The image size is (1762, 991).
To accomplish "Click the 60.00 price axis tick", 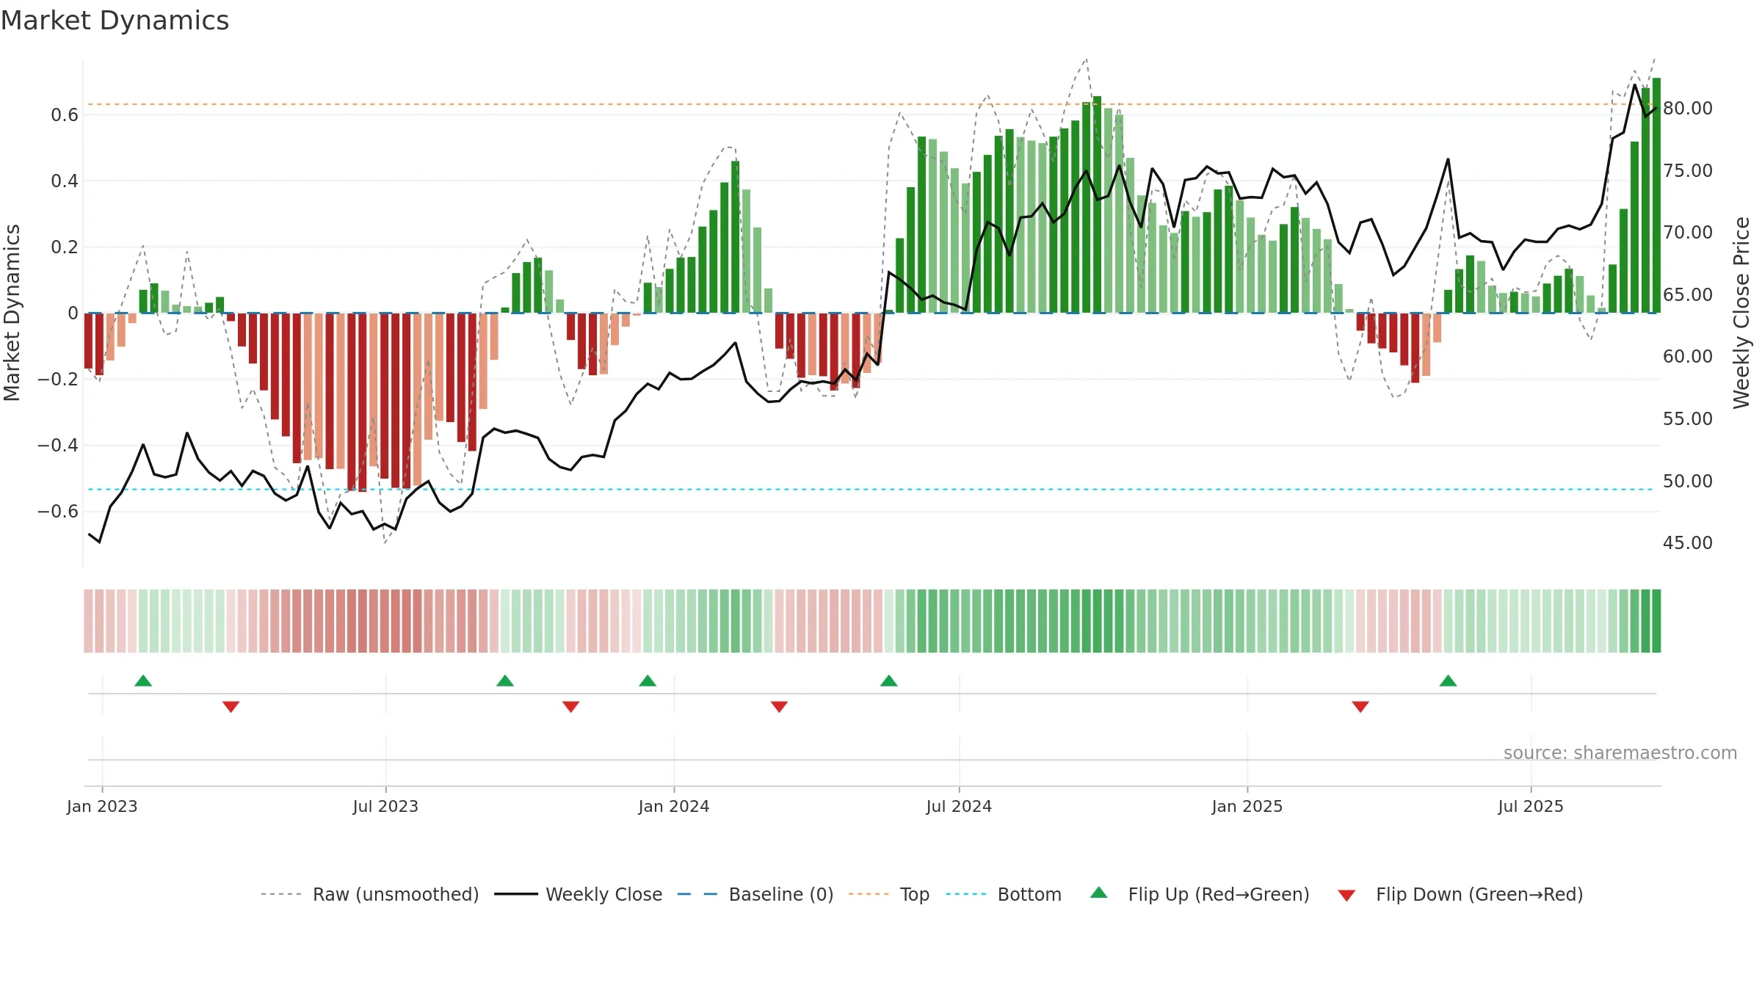I will [x=1688, y=356].
